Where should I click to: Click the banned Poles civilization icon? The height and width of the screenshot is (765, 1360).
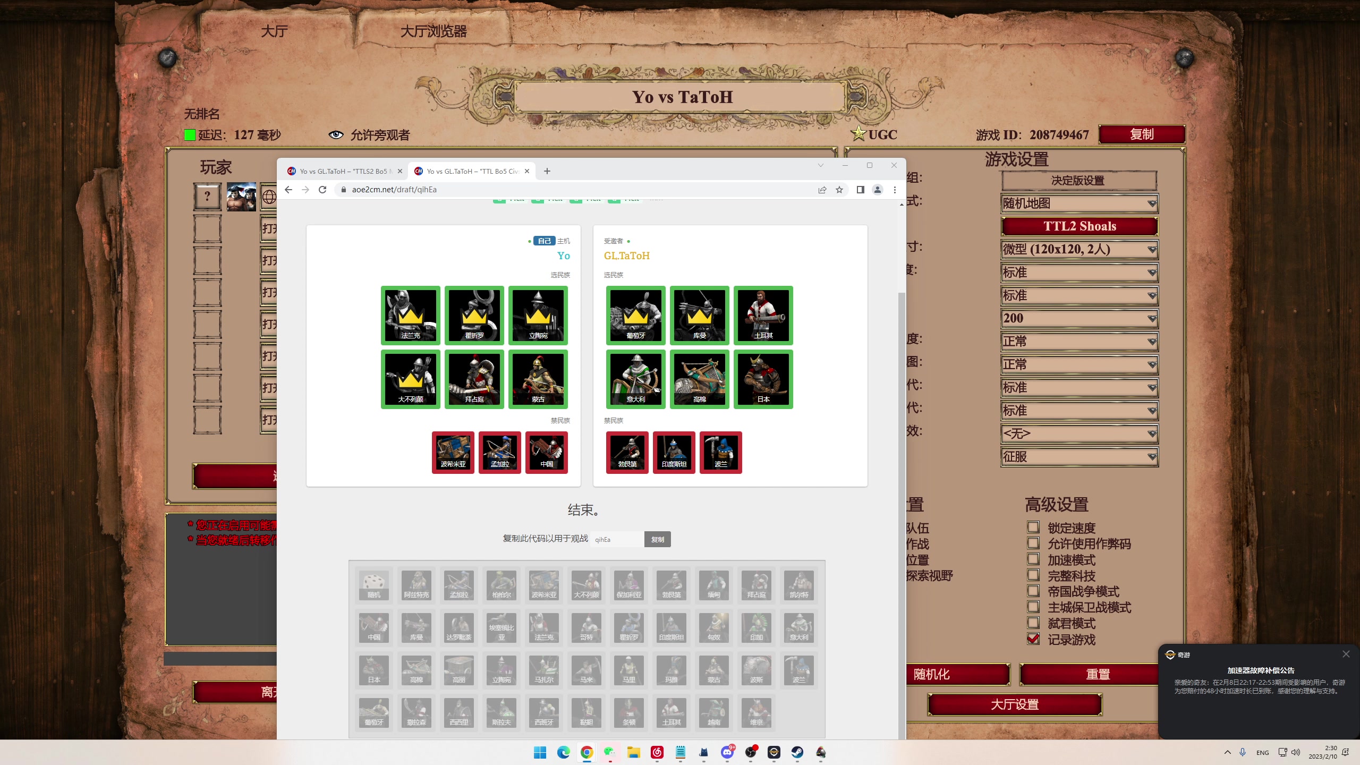(720, 452)
